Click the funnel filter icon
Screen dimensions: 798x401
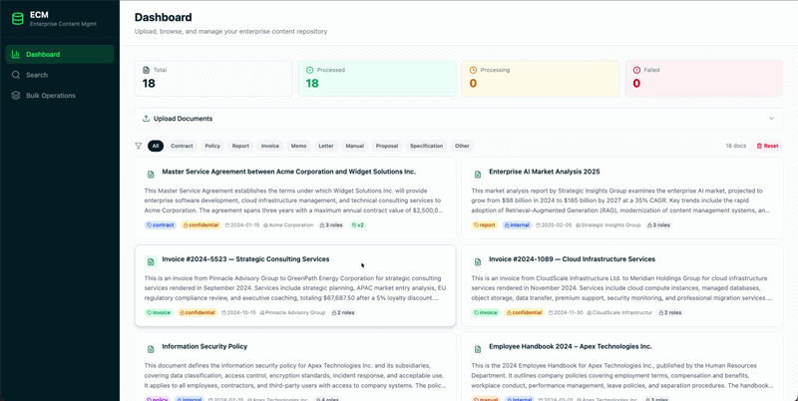coord(139,146)
